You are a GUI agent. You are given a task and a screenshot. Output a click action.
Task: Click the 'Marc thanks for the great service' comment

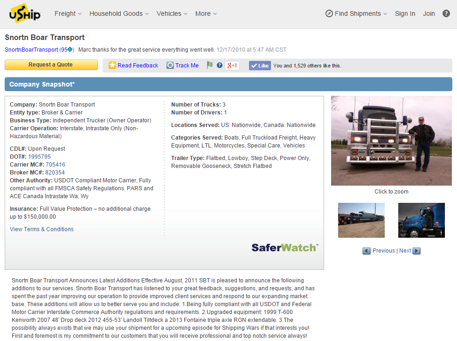[x=146, y=50]
